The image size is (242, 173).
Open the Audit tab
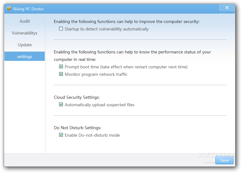pos(25,21)
